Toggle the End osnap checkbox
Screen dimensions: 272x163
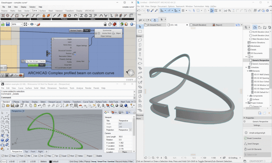coord(3,156)
